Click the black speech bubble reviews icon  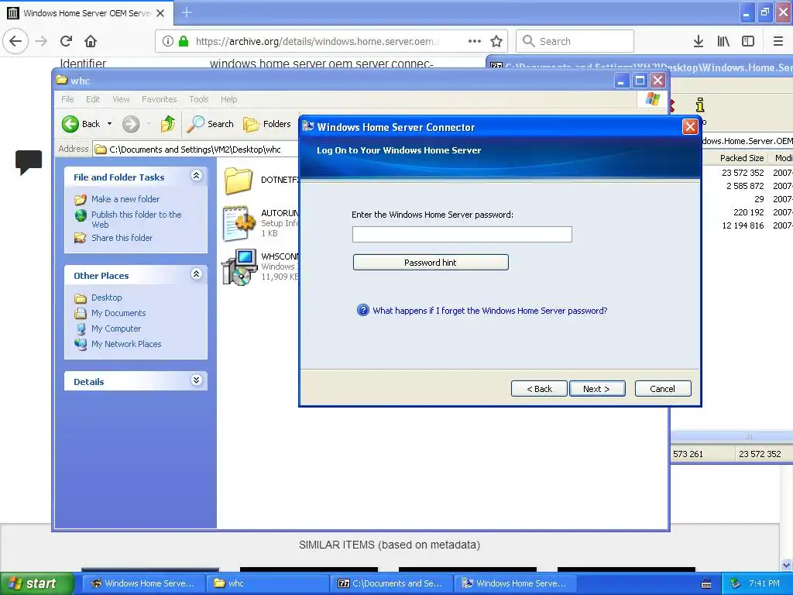coord(29,162)
